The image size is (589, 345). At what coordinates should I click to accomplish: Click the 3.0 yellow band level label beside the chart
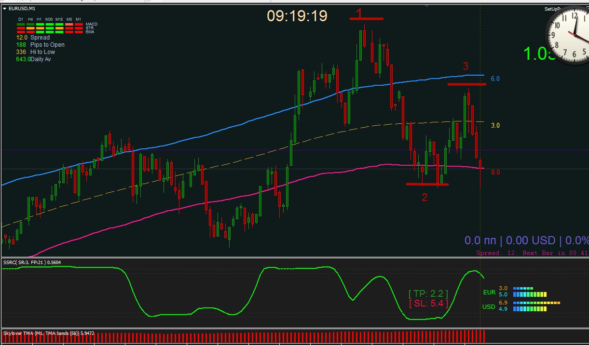(495, 125)
